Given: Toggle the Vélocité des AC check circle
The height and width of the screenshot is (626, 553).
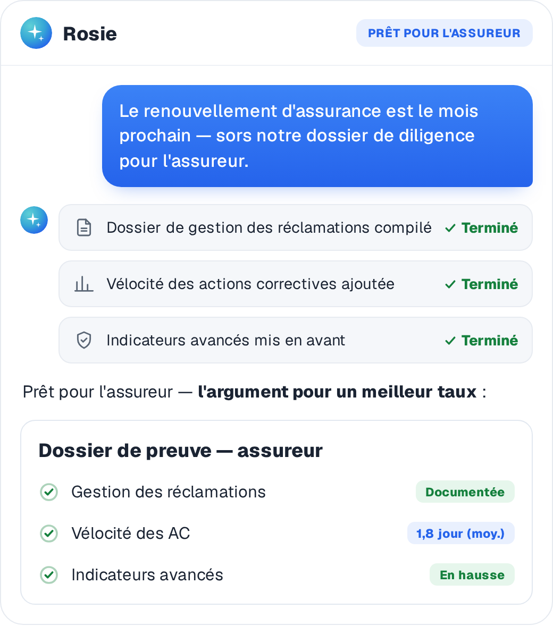Looking at the screenshot, I should [49, 534].
